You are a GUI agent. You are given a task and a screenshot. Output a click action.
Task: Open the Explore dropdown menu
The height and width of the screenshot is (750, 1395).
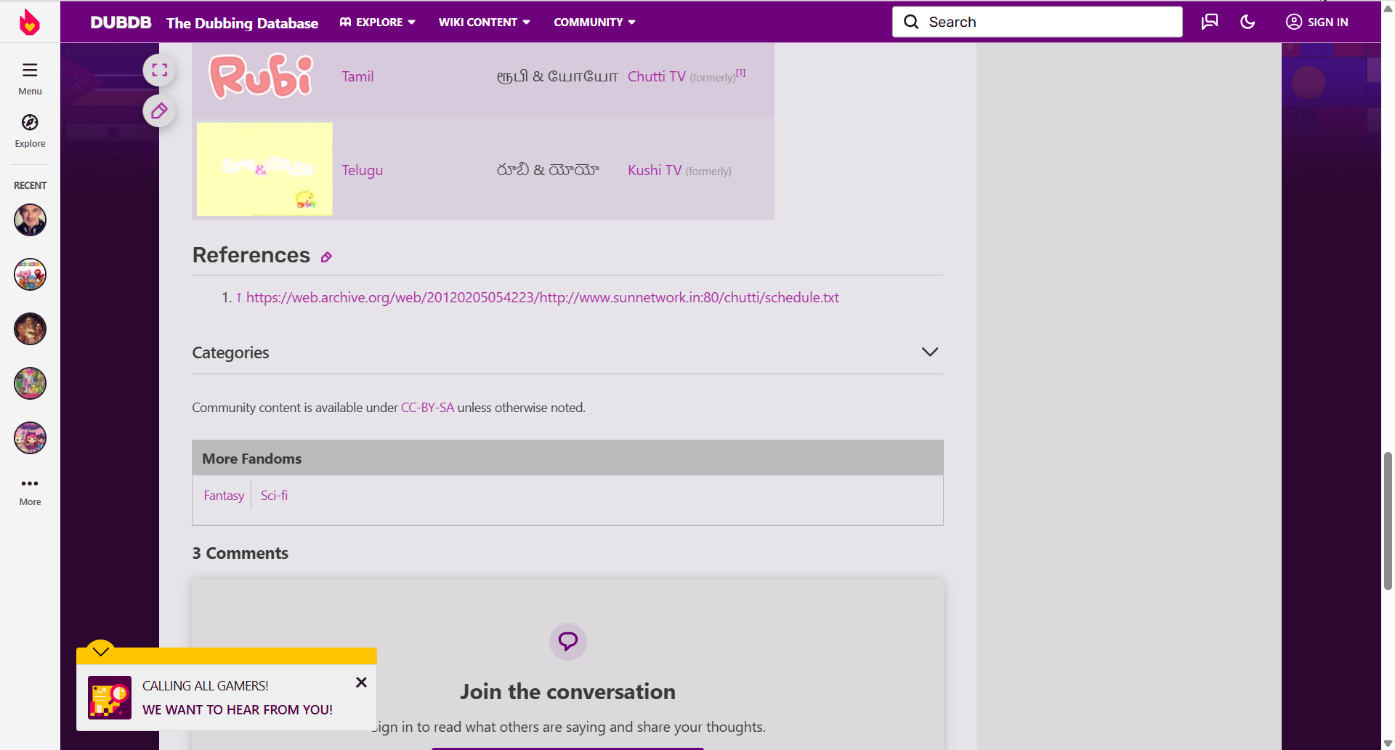(x=378, y=23)
